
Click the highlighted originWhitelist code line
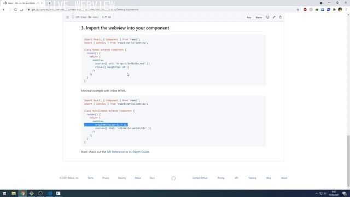106,125
